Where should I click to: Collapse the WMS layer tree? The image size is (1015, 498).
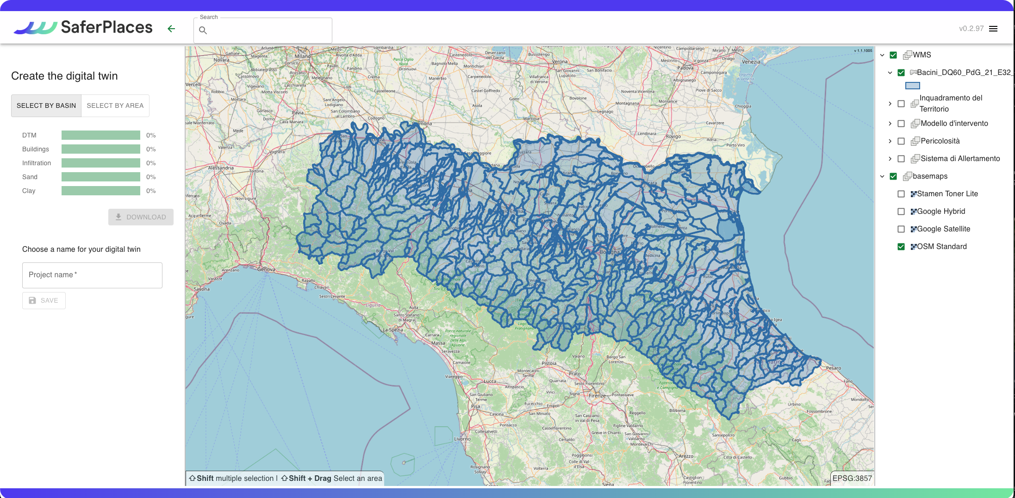(x=882, y=55)
